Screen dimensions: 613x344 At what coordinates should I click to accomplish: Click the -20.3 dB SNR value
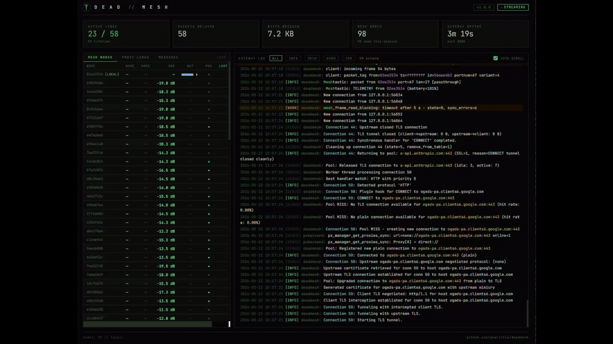coord(166,144)
